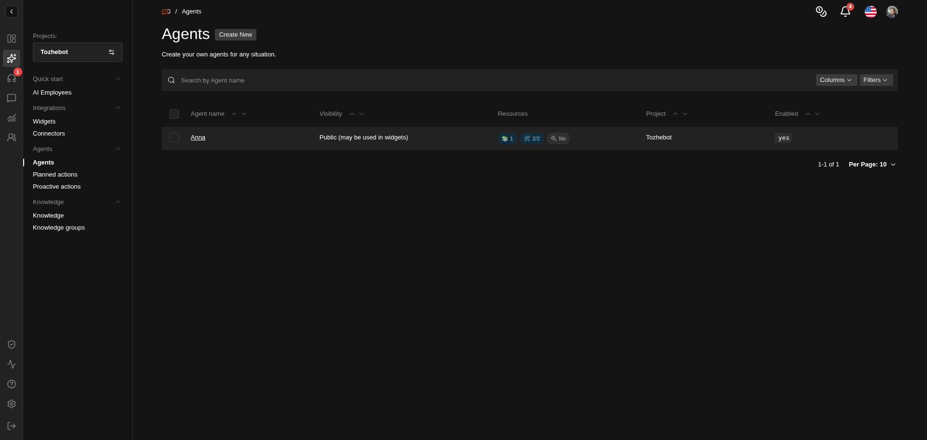Screen dimensions: 927x440
Task: Click project settings sliders icon beside Tozhebot
Action: click(112, 52)
